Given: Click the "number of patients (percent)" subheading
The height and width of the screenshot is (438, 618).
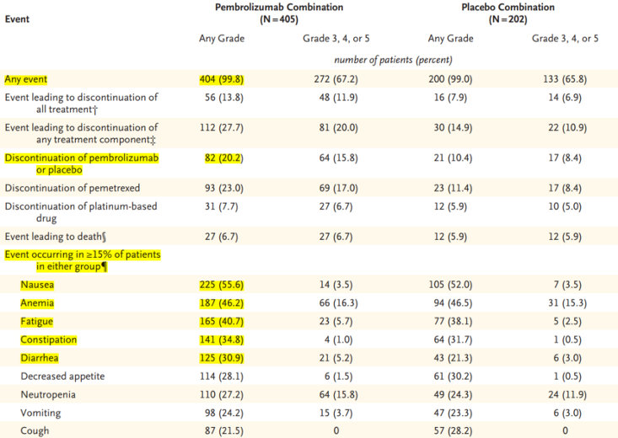Looking at the screenshot, I should tap(393, 60).
